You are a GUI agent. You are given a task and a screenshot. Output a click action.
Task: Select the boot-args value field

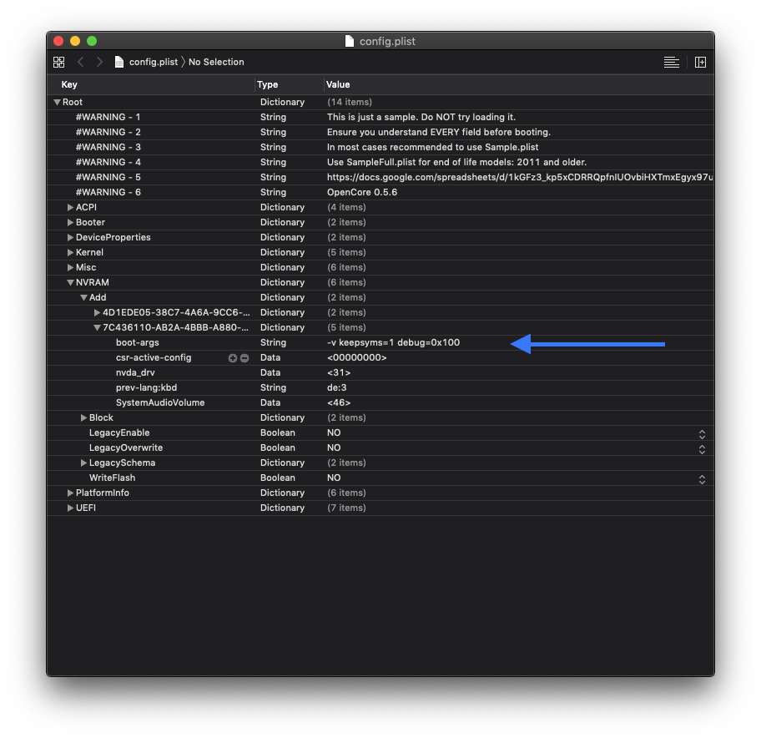point(393,343)
